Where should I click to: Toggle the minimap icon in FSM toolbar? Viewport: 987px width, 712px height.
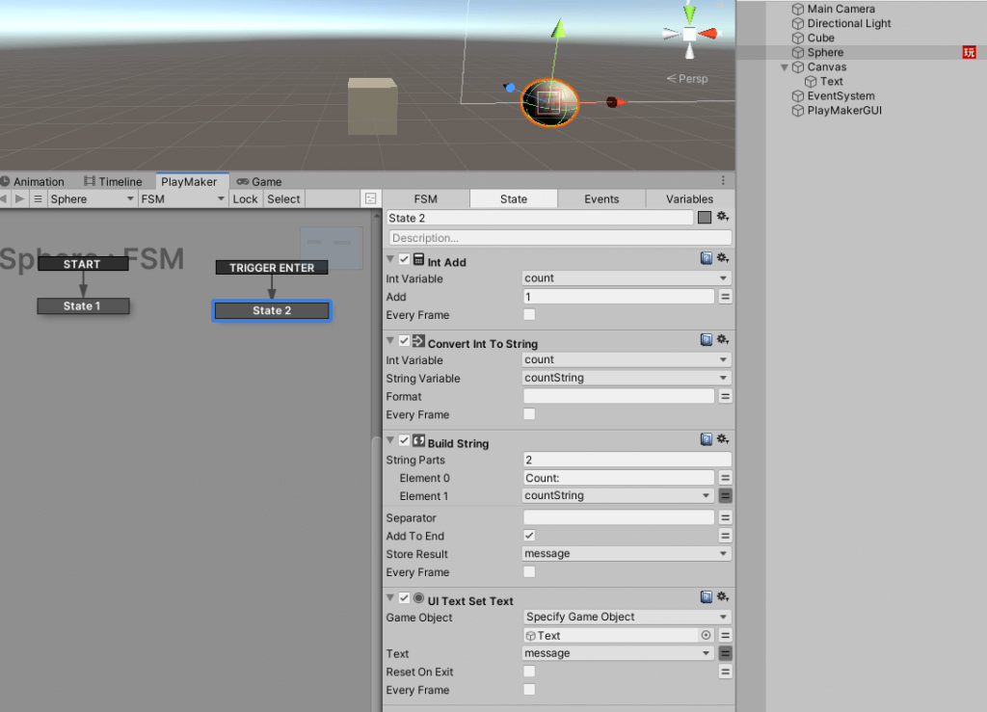pyautogui.click(x=370, y=198)
